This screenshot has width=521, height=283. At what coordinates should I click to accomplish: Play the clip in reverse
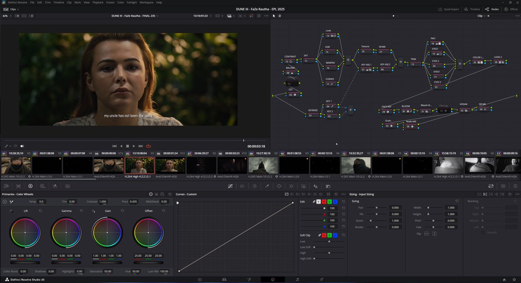[x=121, y=146]
